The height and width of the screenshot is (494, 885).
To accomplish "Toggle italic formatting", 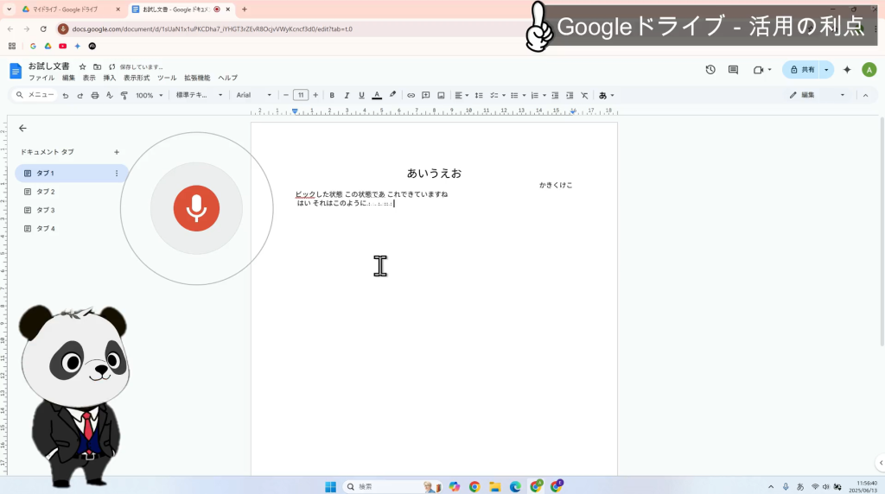I will 347,95.
